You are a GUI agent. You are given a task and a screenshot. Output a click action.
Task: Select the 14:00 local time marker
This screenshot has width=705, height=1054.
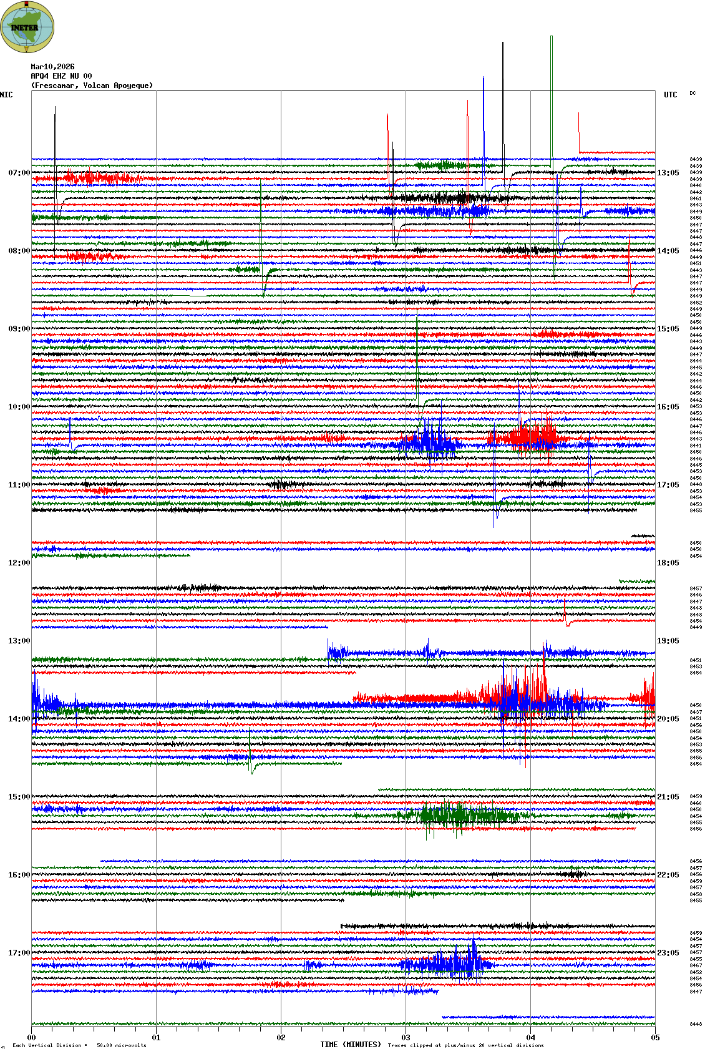[19, 719]
